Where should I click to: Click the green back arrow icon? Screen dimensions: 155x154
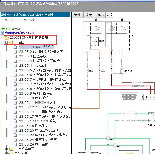point(3,29)
